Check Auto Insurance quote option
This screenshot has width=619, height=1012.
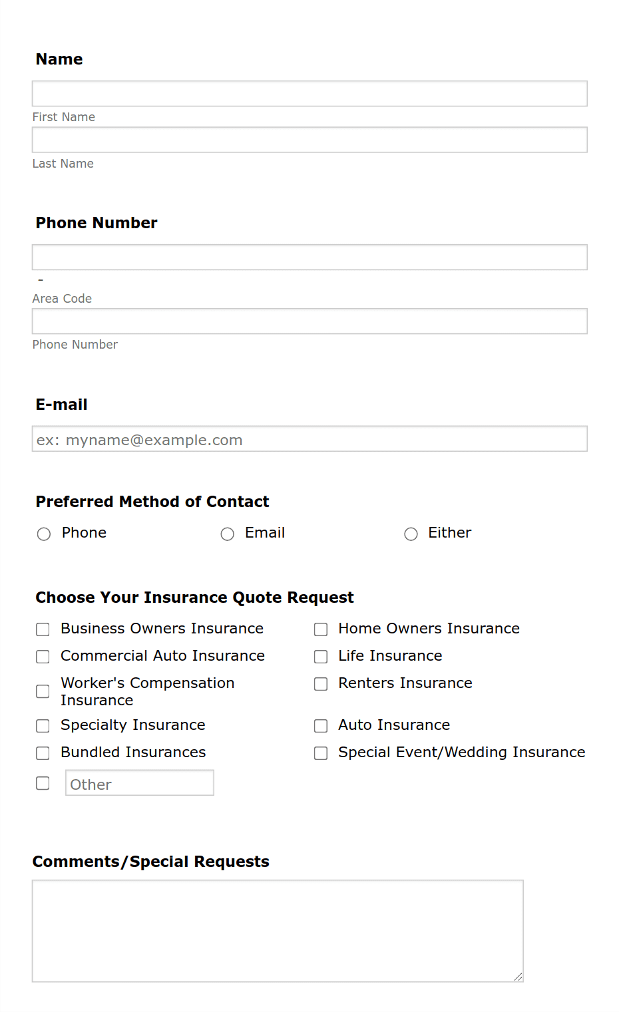pos(320,725)
